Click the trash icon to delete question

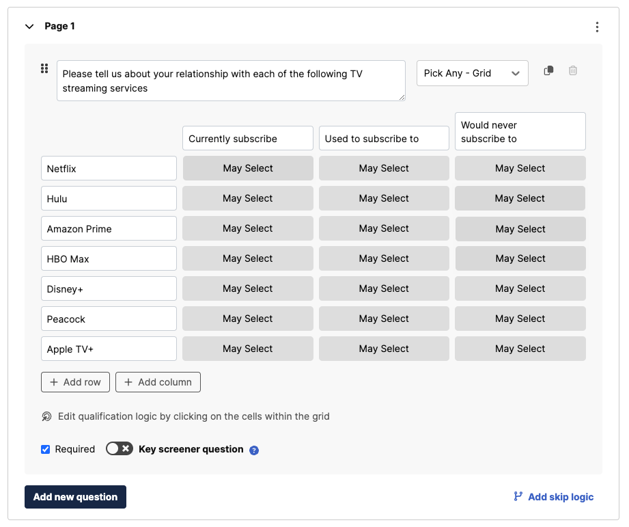click(572, 70)
